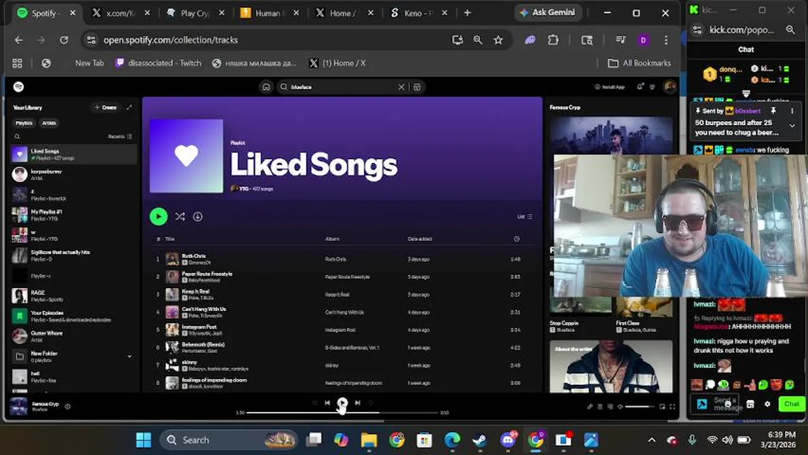Image resolution: width=808 pixels, height=455 pixels.
Task: Toggle shuffle next to the green play button
Action: tap(180, 217)
